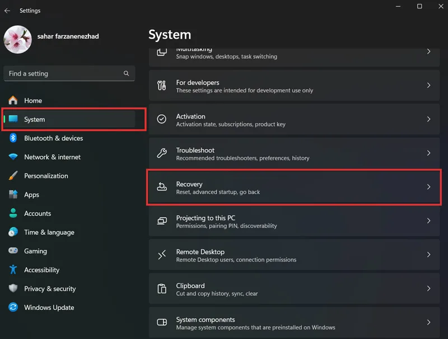The image size is (448, 339).
Task: Click the Accounts person icon
Action: click(13, 213)
